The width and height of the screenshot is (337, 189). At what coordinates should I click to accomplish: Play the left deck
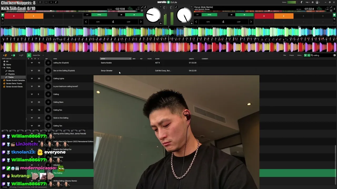pos(134,15)
